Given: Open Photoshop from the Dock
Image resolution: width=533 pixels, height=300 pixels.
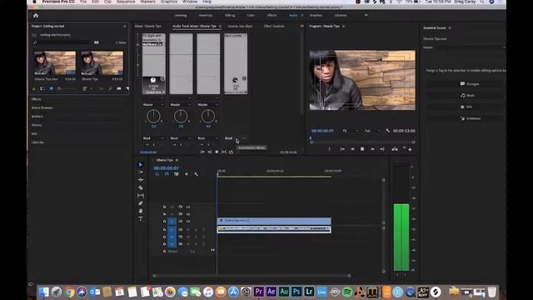Looking at the screenshot, I should pyautogui.click(x=296, y=292).
